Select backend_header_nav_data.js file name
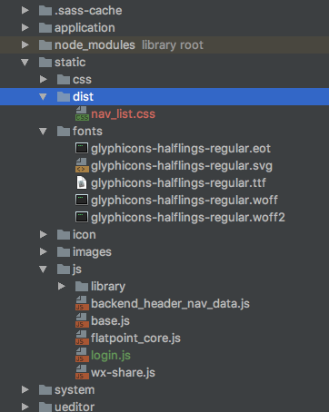Image resolution: width=329 pixels, height=412 pixels. [x=170, y=304]
